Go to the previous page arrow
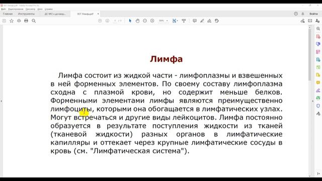Image resolution: width=322 pixels, height=181 pixels. (100, 21)
